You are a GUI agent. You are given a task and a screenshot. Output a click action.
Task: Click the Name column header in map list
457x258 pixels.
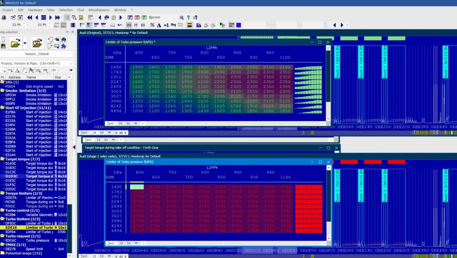[x=39, y=78]
